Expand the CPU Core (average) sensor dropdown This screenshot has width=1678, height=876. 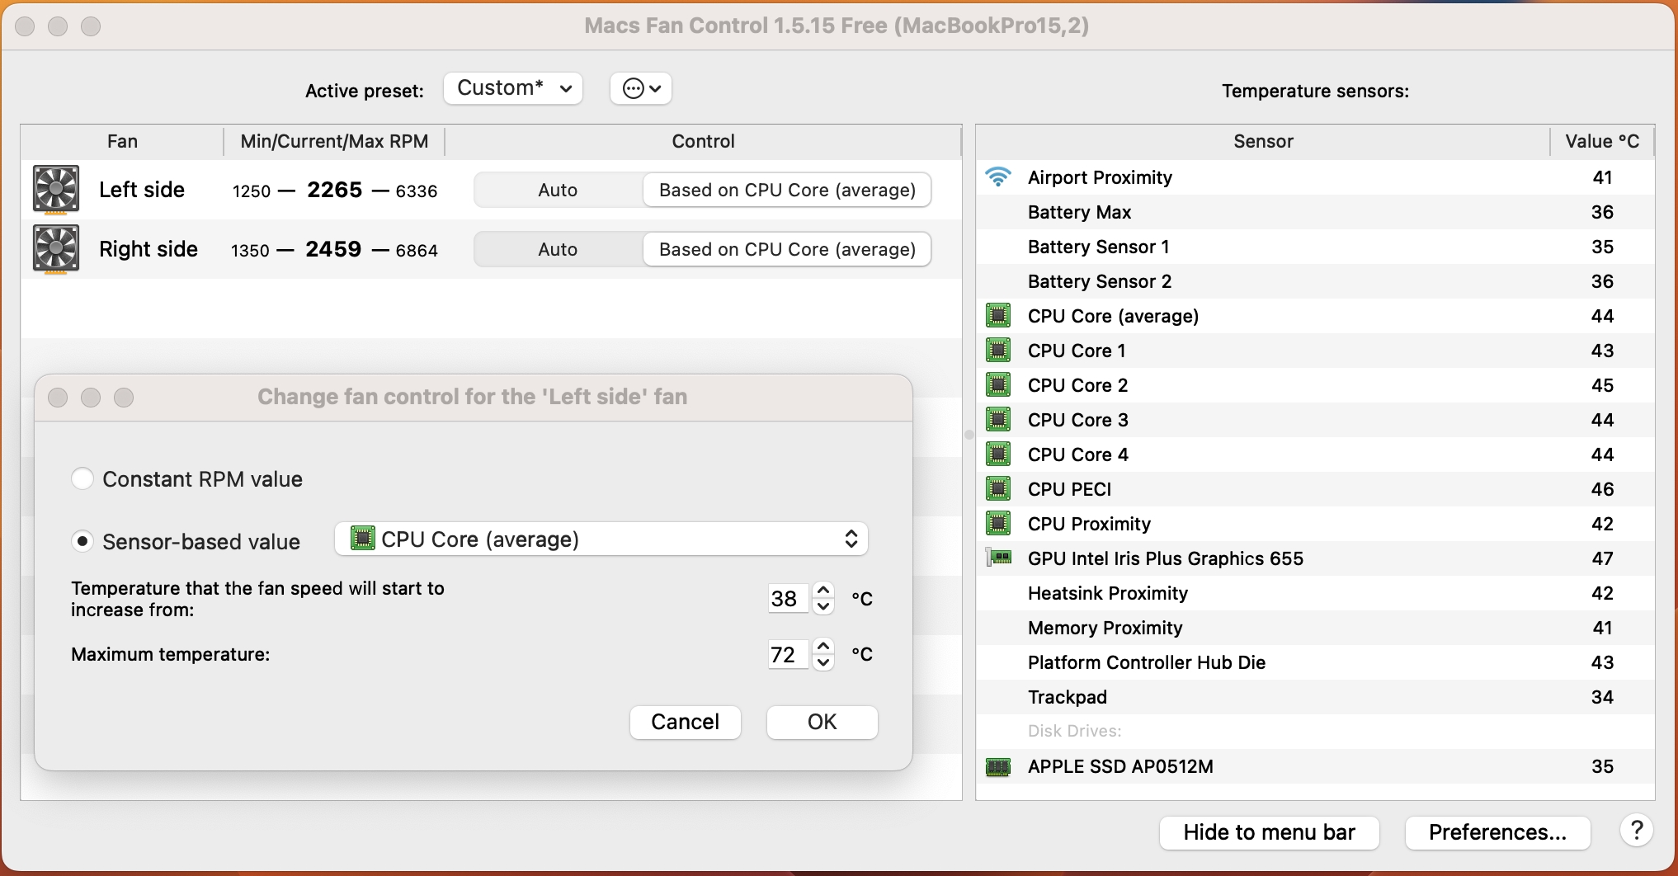pyautogui.click(x=601, y=539)
